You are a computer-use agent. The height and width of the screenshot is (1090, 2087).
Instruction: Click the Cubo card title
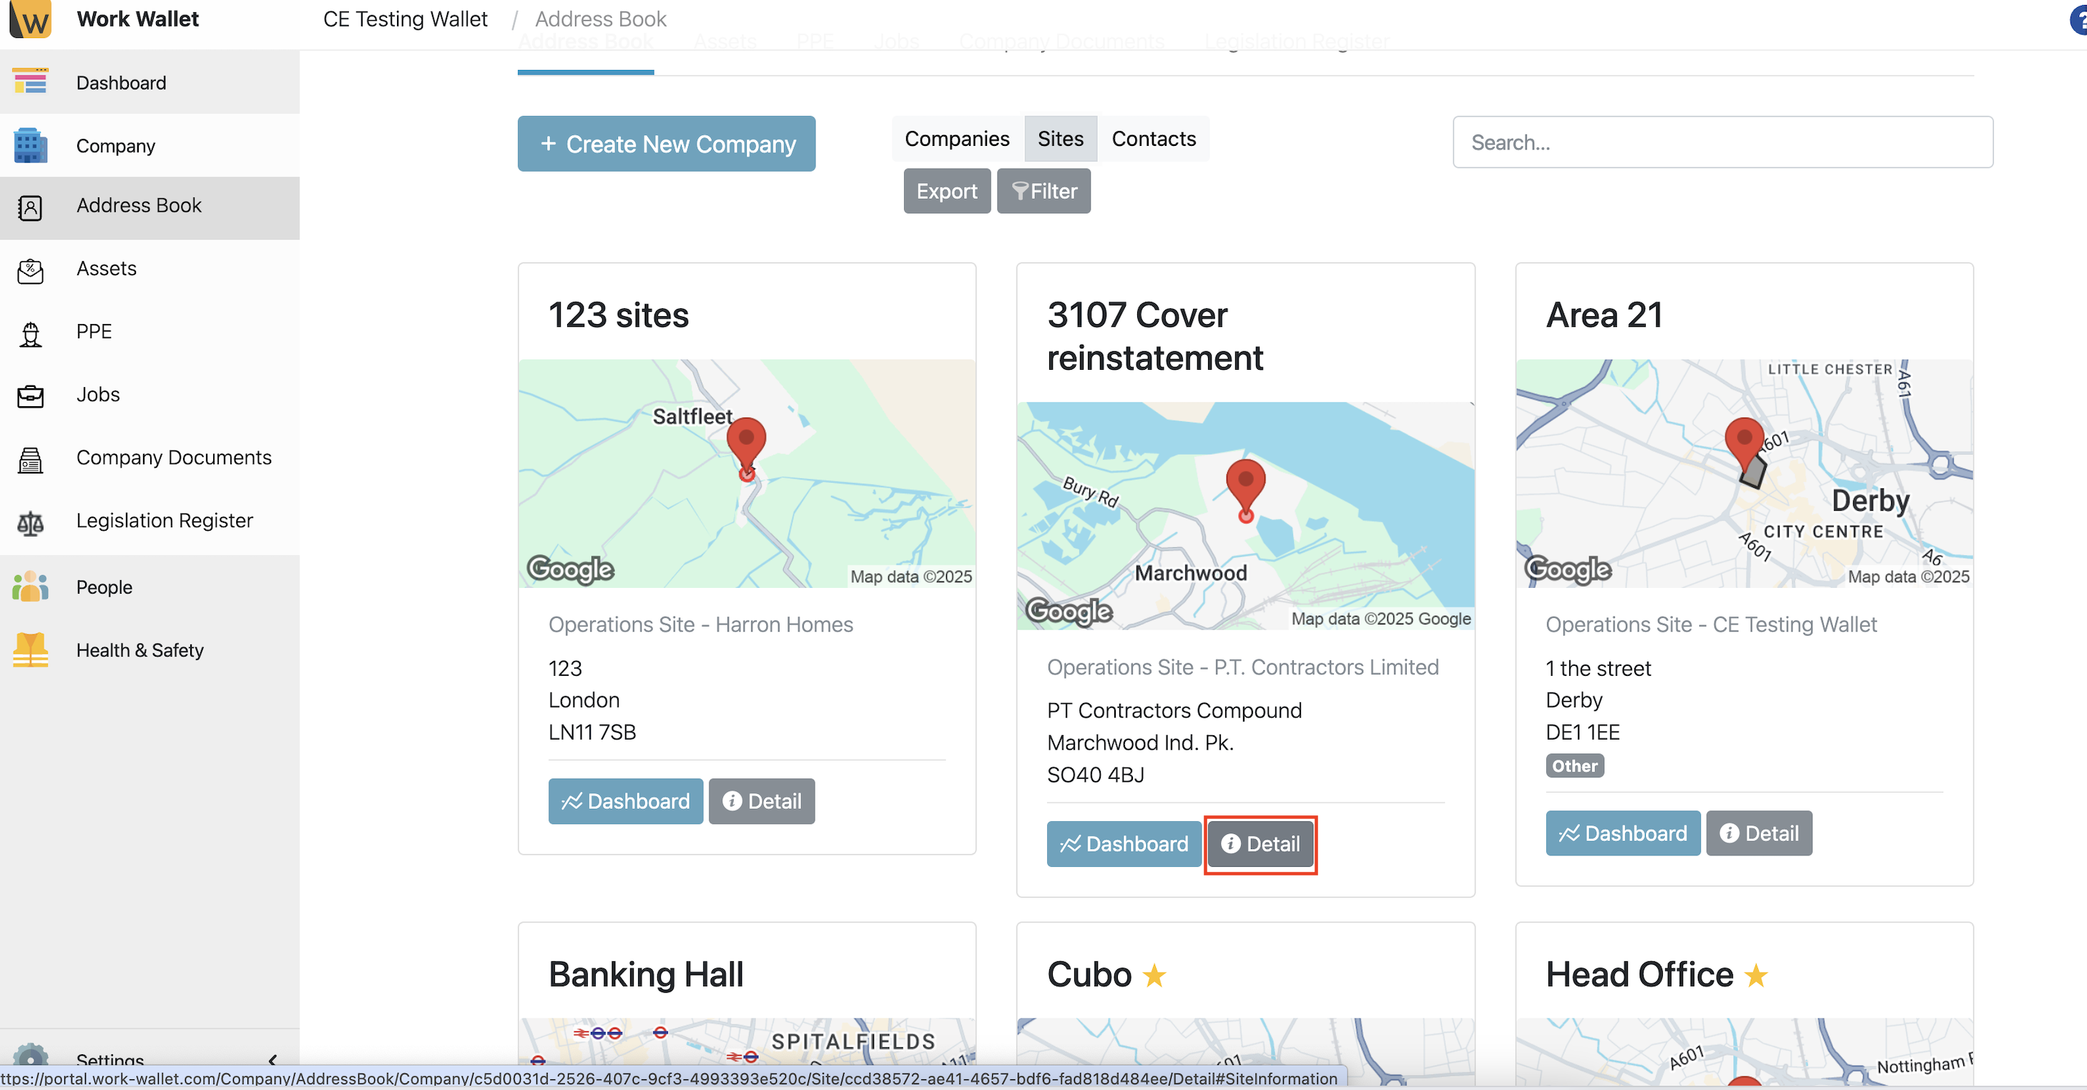click(x=1089, y=975)
